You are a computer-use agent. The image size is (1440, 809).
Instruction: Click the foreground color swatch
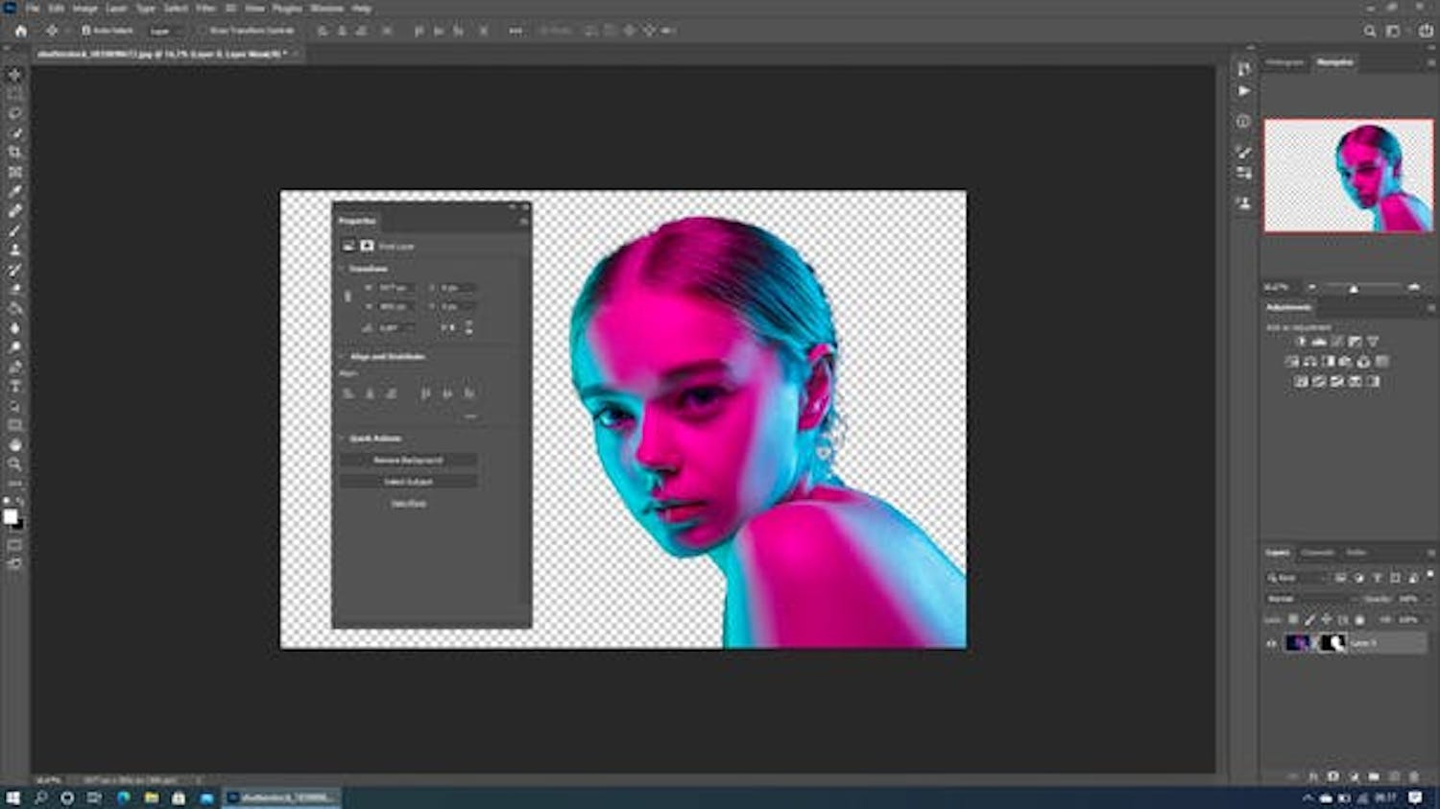point(12,514)
